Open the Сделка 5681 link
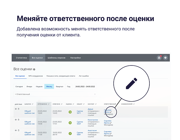The image size is (180, 140). pyautogui.click(x=80, y=134)
